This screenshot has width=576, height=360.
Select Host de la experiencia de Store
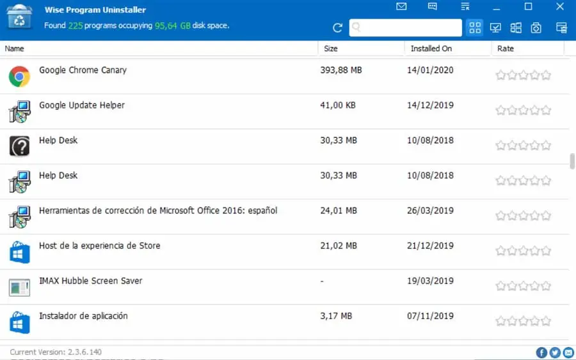285,252
